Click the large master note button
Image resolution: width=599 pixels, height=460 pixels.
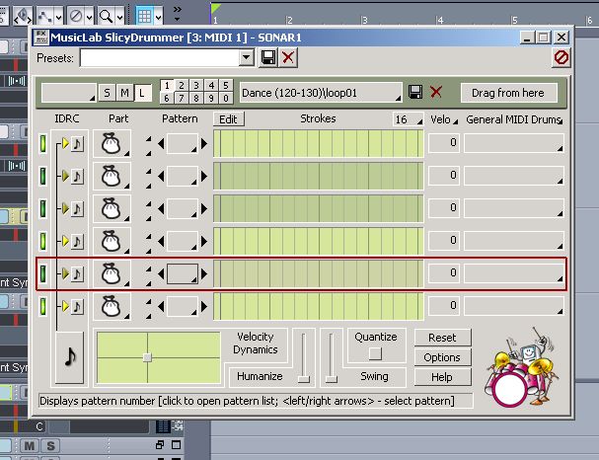[69, 357]
